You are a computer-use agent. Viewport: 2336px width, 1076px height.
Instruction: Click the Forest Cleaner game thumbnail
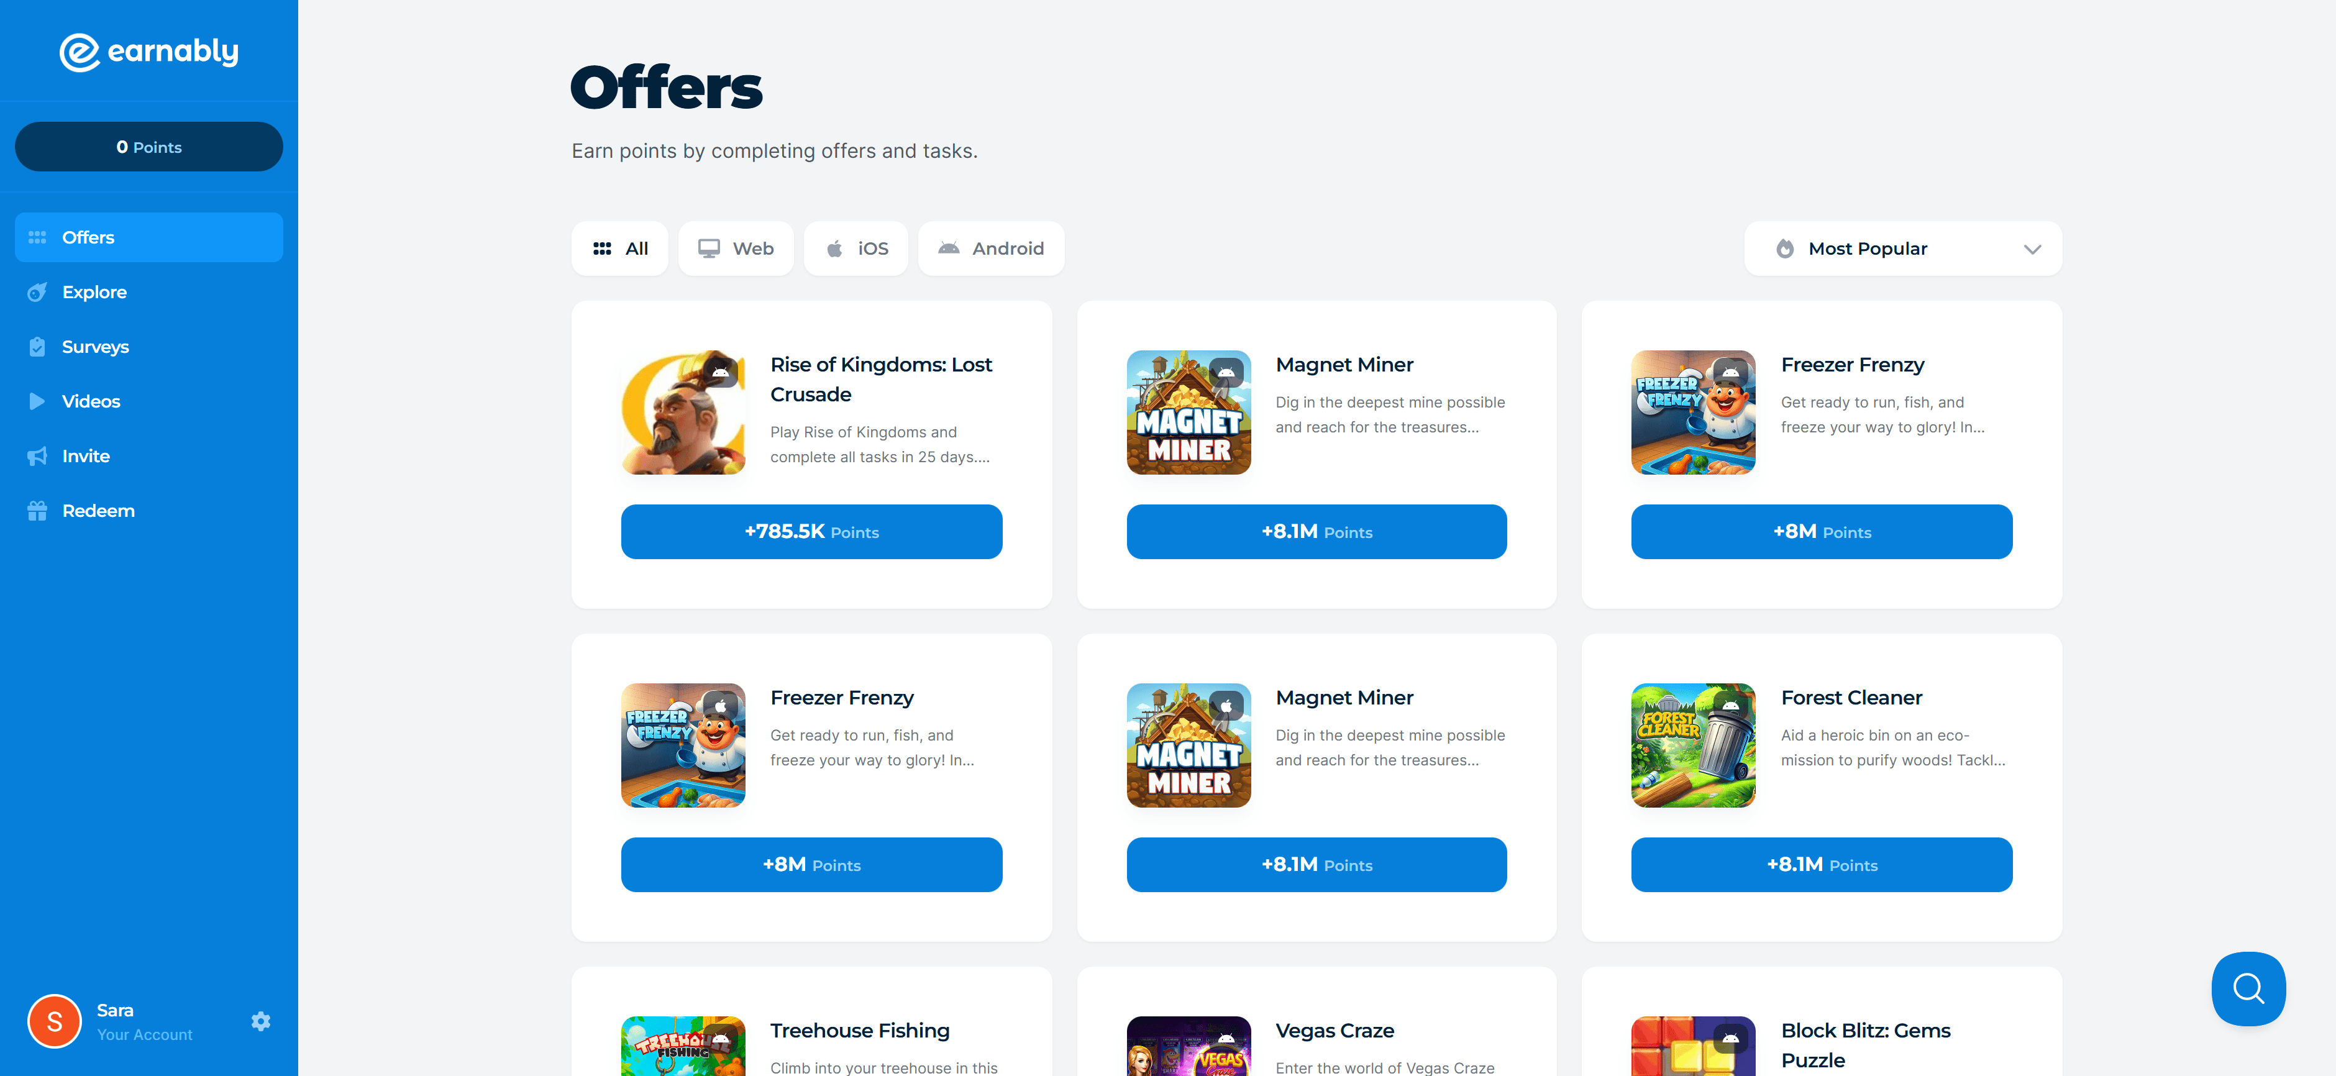1693,745
